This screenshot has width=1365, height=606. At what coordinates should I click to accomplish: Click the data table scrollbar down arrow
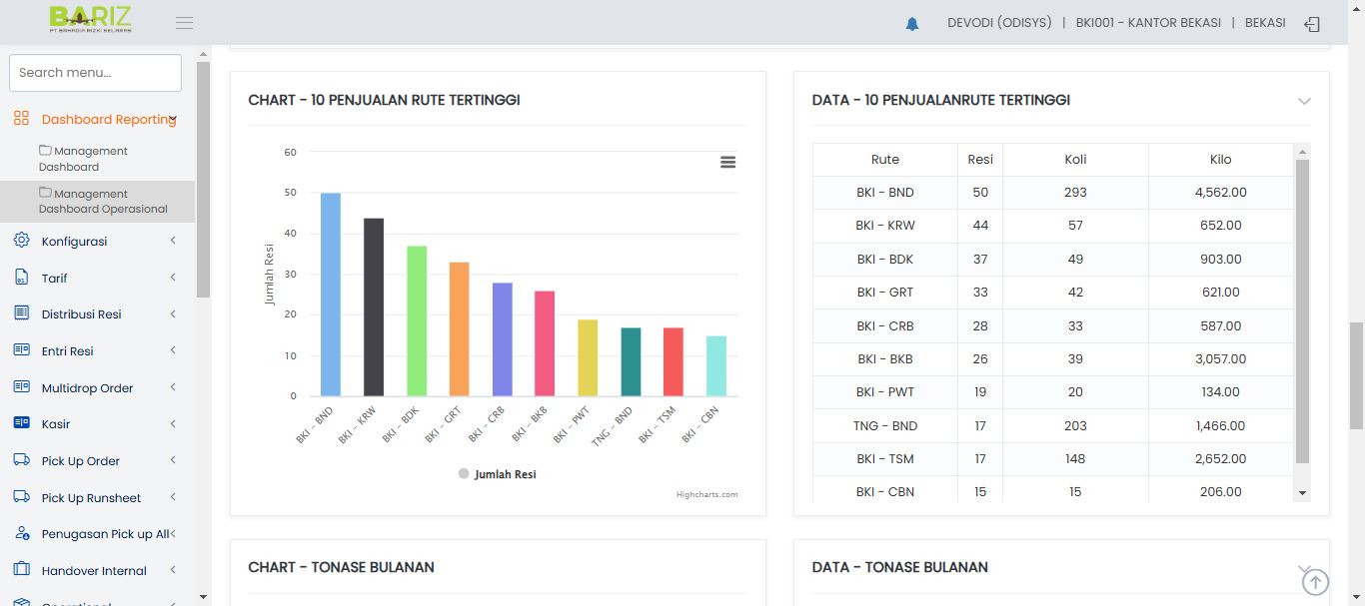(x=1302, y=493)
